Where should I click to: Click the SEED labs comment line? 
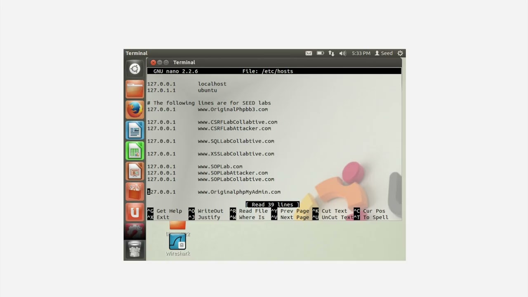pyautogui.click(x=209, y=103)
